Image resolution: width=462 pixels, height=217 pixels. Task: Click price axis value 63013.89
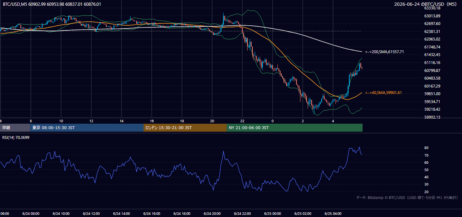[432, 16]
